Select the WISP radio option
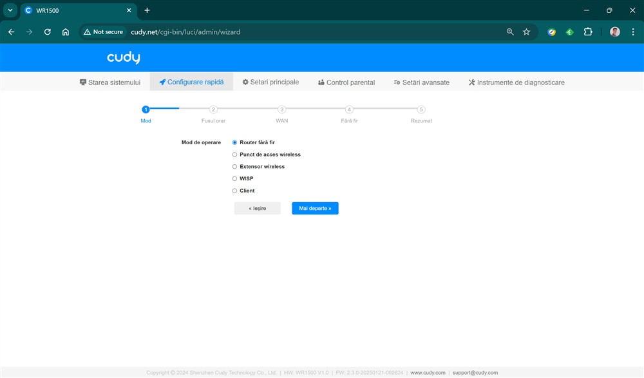Image resolution: width=644 pixels, height=378 pixels. coord(235,178)
